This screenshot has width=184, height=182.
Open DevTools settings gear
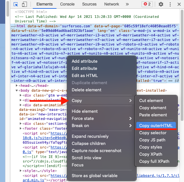click(161, 4)
